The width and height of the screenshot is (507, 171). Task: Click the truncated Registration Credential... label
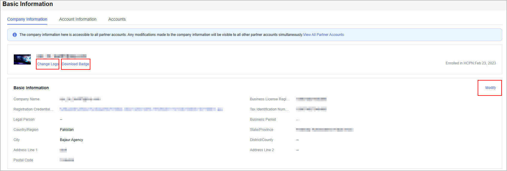point(33,109)
